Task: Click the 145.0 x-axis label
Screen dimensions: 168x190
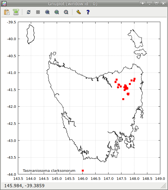Action: pyautogui.click(x=57, y=179)
